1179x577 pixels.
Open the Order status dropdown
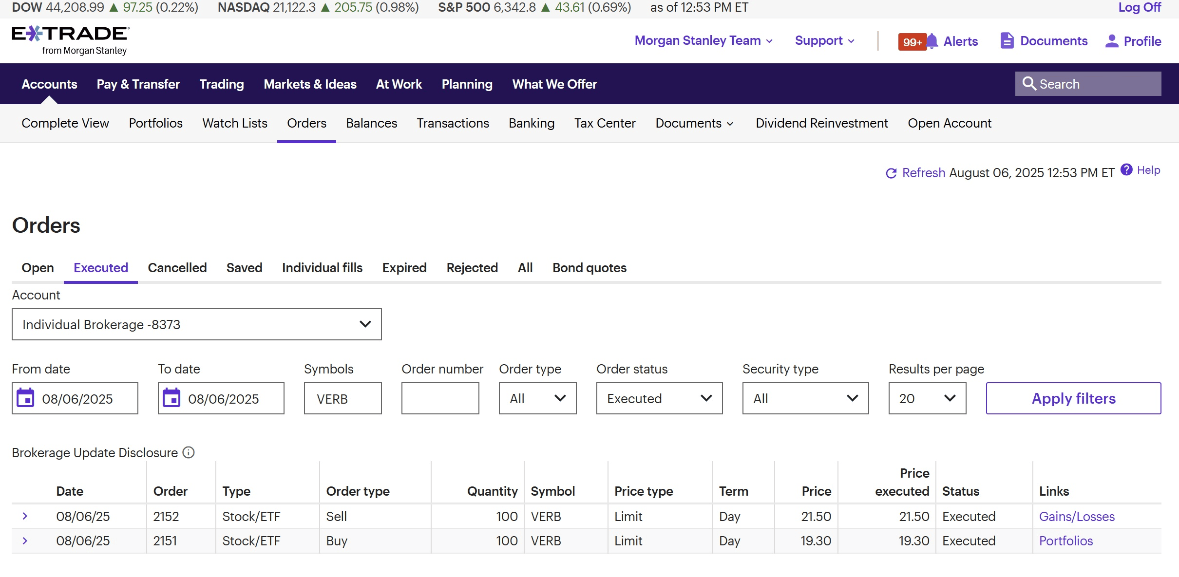(x=659, y=398)
